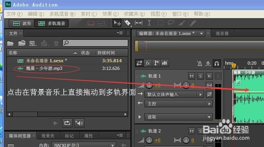Open the 视图 menu

click(x=158, y=14)
